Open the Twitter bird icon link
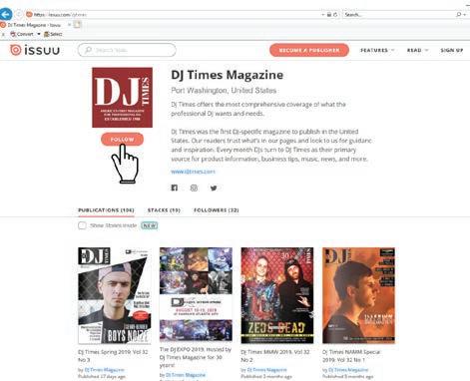This screenshot has width=470, height=381. [x=214, y=188]
